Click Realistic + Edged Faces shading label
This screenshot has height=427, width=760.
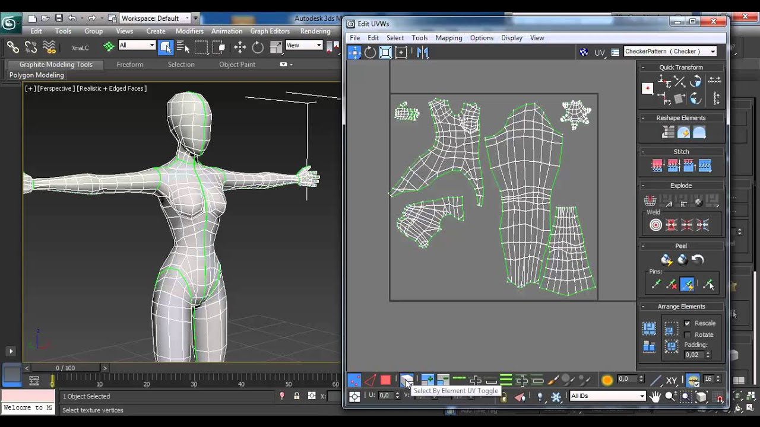112,88
